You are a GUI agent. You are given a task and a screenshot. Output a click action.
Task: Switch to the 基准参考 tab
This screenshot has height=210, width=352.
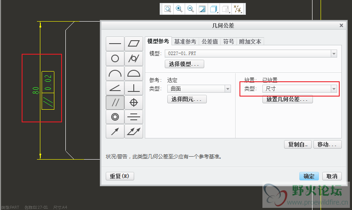coord(185,41)
